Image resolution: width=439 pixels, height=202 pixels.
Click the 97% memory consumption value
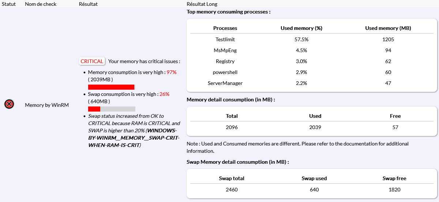tap(172, 72)
